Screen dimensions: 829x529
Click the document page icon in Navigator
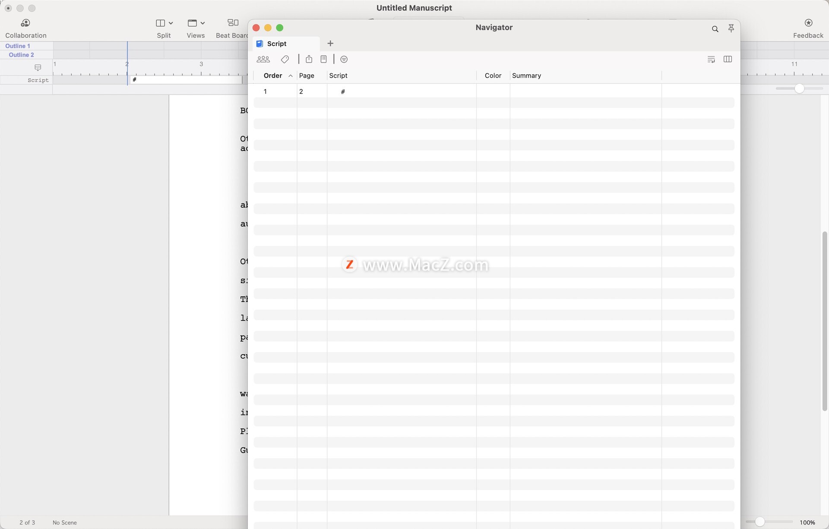coord(323,59)
